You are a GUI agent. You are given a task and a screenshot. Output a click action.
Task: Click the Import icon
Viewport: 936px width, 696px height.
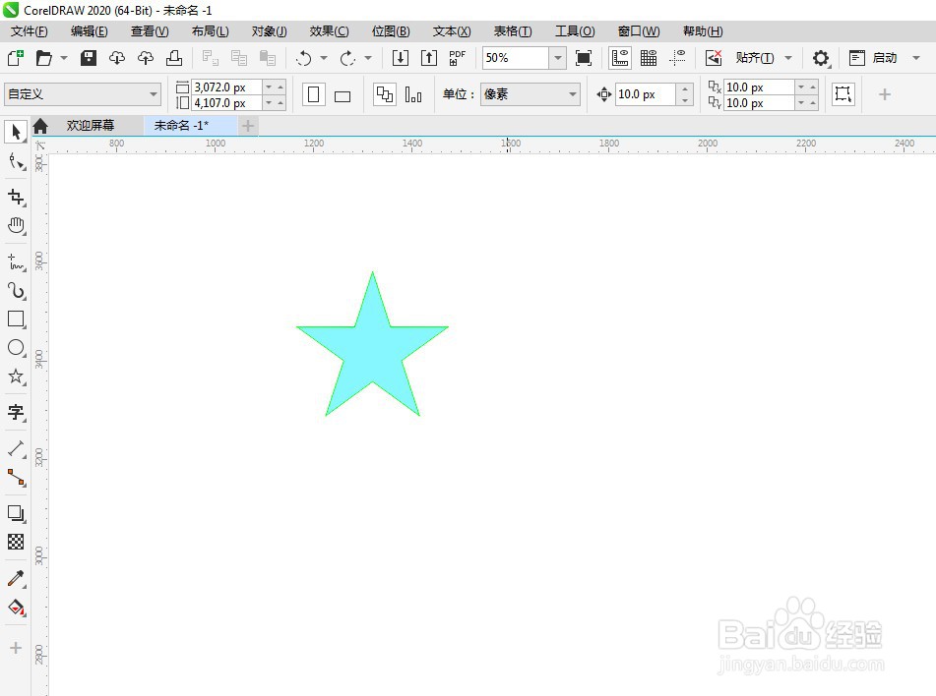400,58
